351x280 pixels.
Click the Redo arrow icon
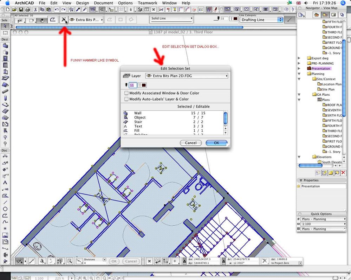click(x=63, y=9)
